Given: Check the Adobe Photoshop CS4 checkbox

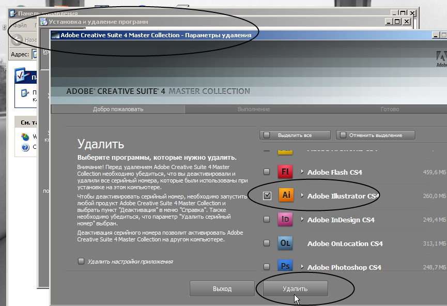Looking at the screenshot, I should click(x=267, y=267).
